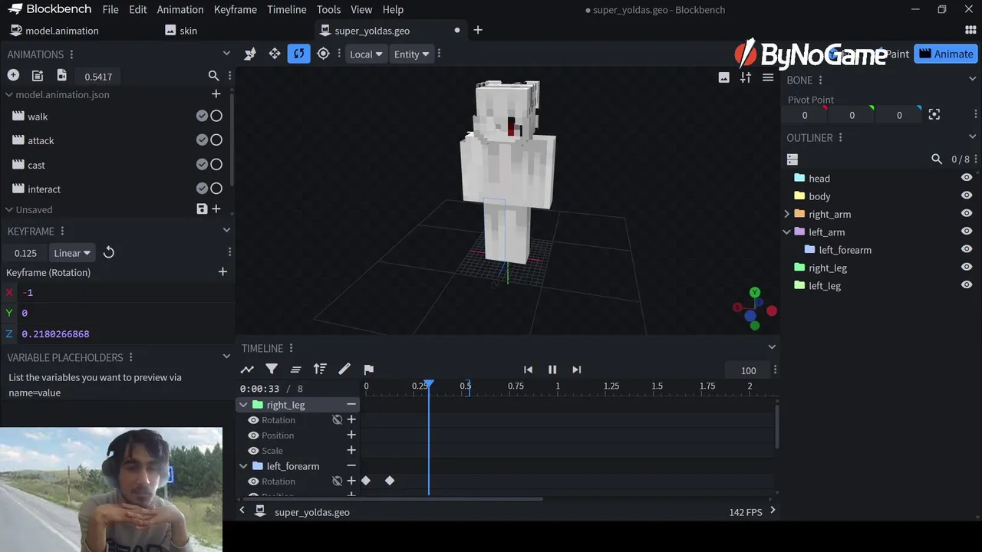Screen dimensions: 982x552
Task: Click the timeline pencil icon
Action: (344, 370)
